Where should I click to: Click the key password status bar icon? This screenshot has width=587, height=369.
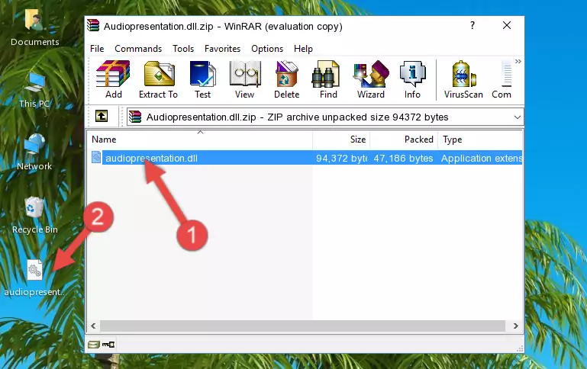click(108, 345)
